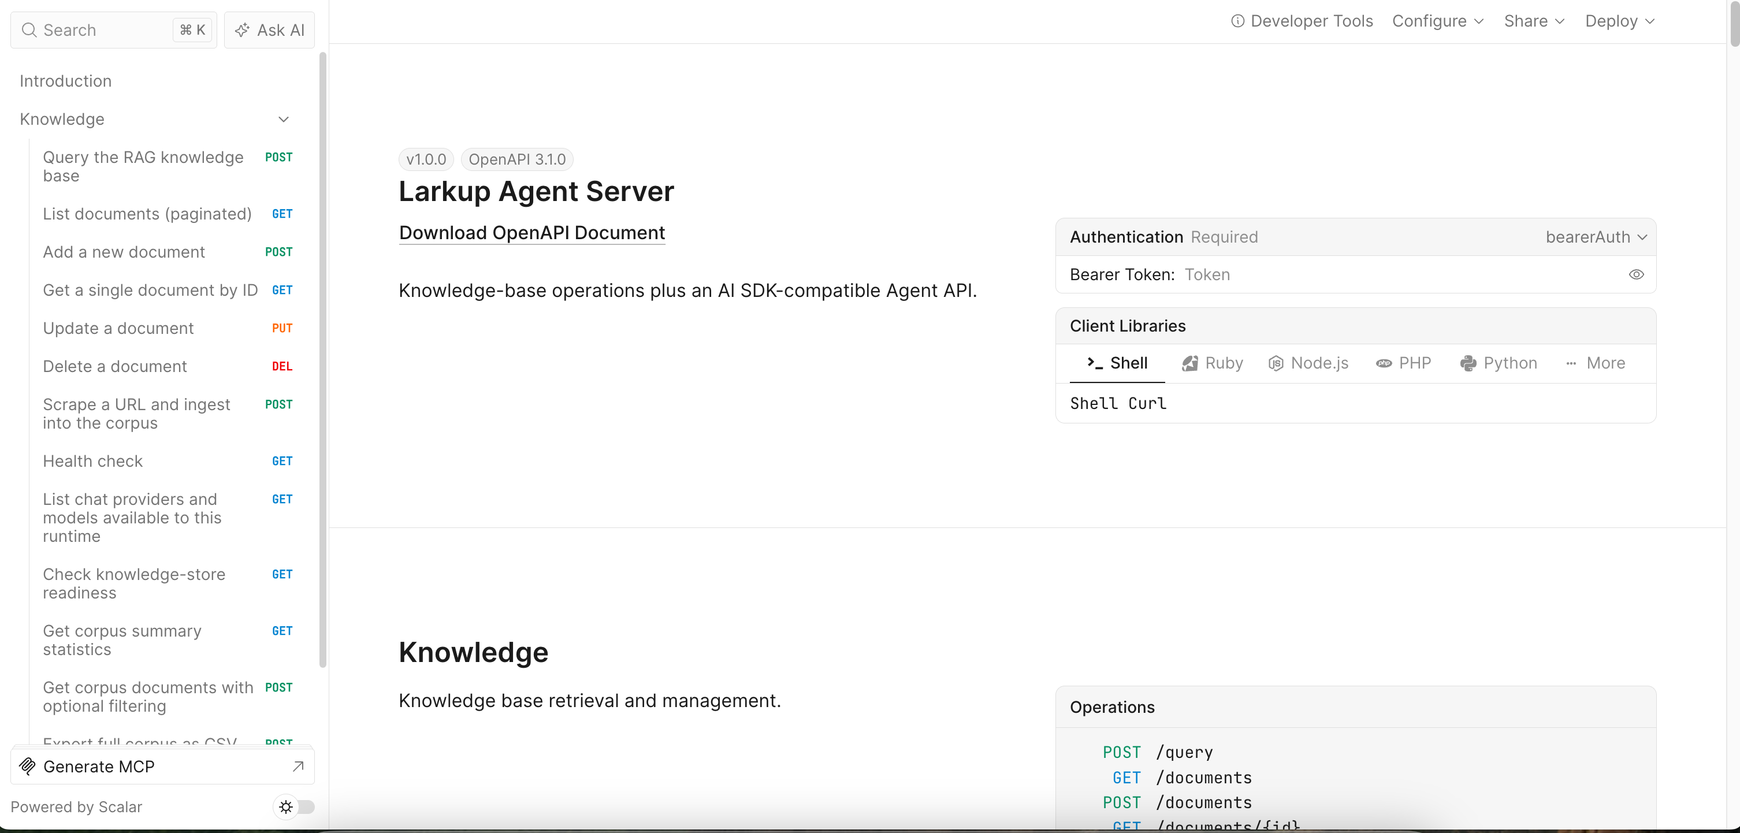Click the PHP logo icon
Viewport: 1740px width, 833px height.
coord(1384,363)
